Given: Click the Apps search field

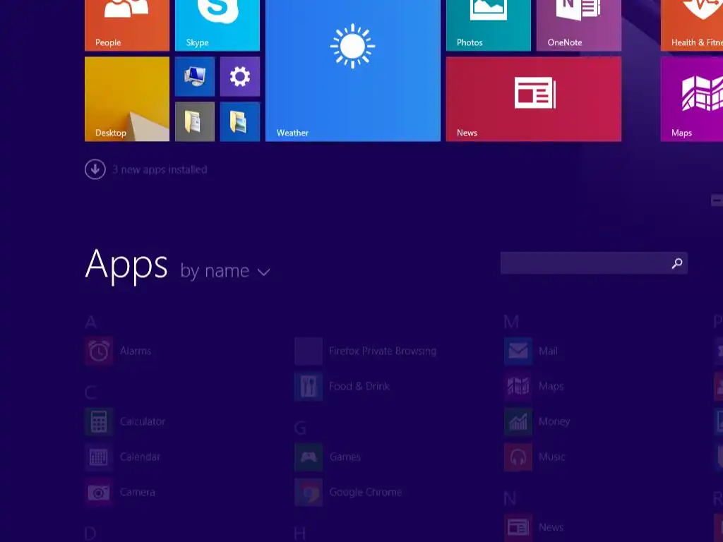Looking at the screenshot, I should click(x=594, y=263).
